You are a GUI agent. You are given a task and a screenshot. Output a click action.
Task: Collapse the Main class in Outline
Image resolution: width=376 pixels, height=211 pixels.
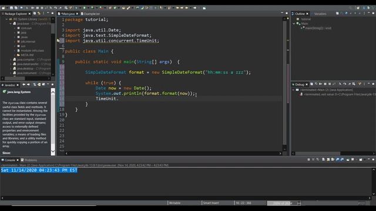[294, 23]
